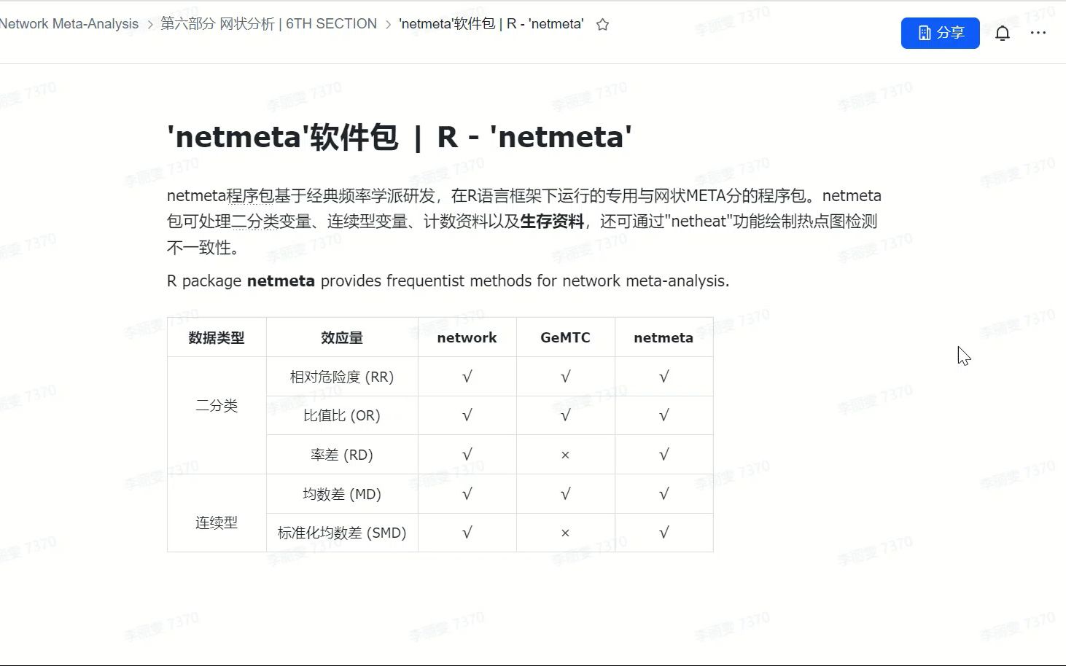This screenshot has width=1066, height=666.
Task: Click the blue 分享 share button
Action: [941, 33]
